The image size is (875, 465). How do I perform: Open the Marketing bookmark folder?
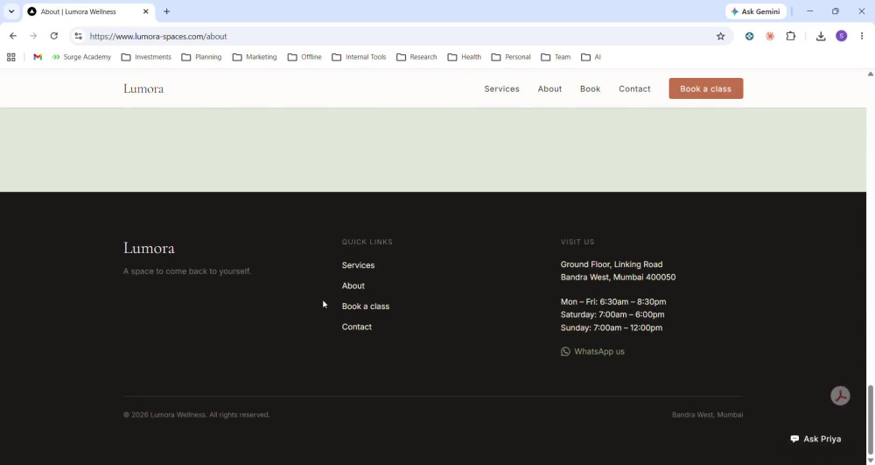click(x=255, y=57)
